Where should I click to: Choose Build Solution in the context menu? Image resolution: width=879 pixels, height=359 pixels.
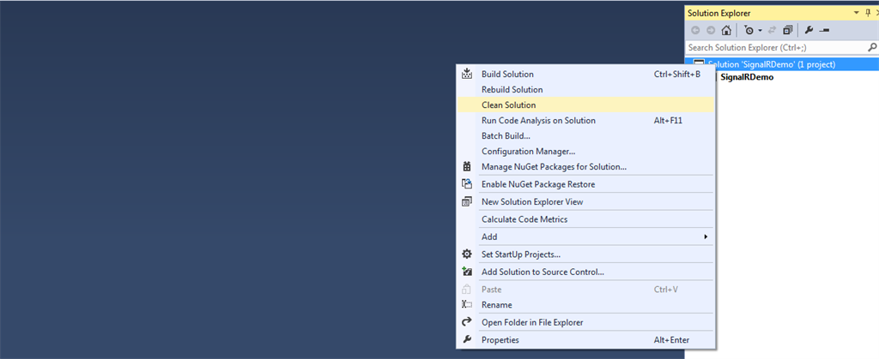[507, 74]
